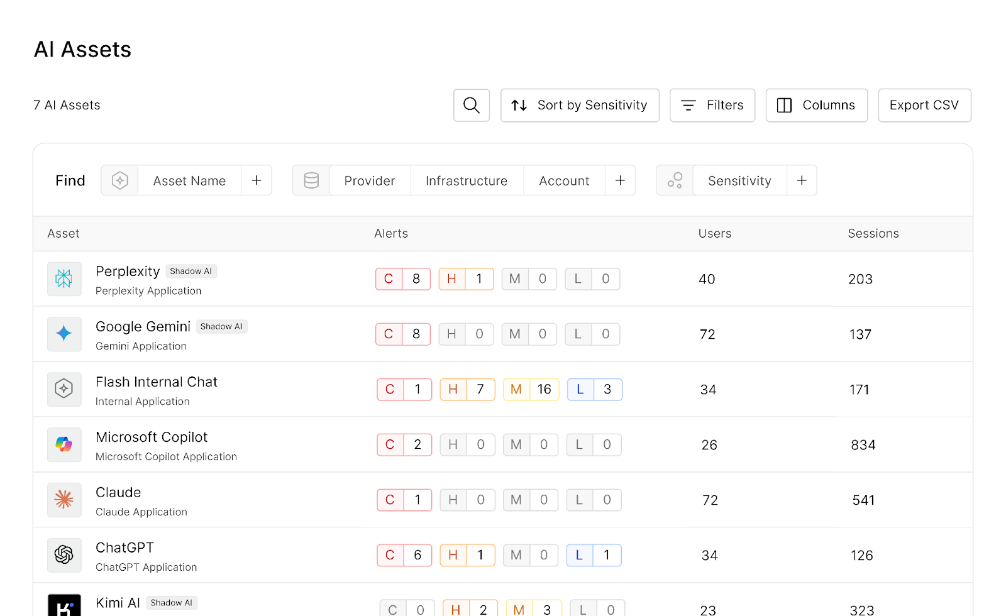
Task: Select the Provider find option
Action: point(370,180)
